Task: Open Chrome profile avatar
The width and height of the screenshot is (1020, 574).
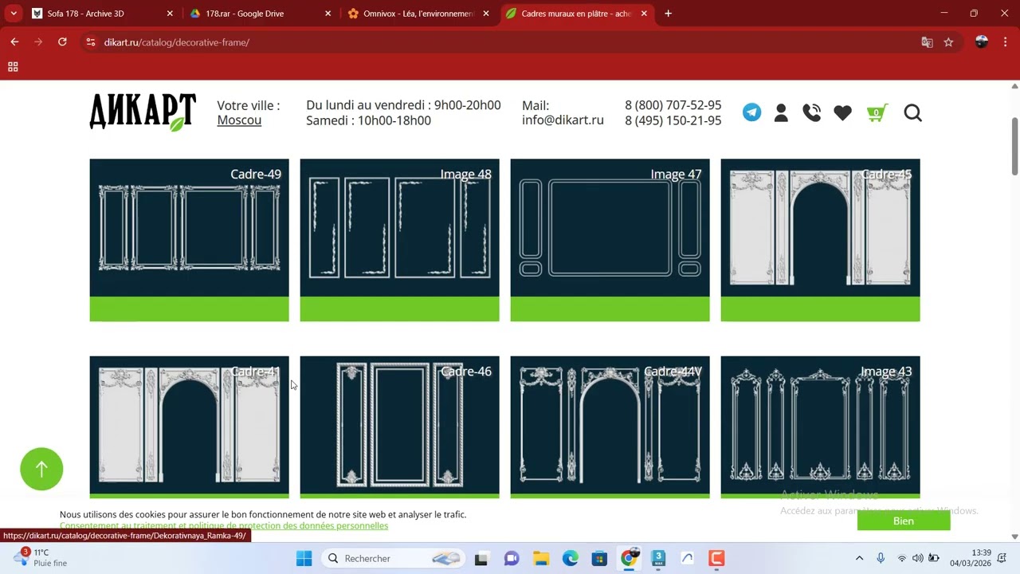Action: 982,42
